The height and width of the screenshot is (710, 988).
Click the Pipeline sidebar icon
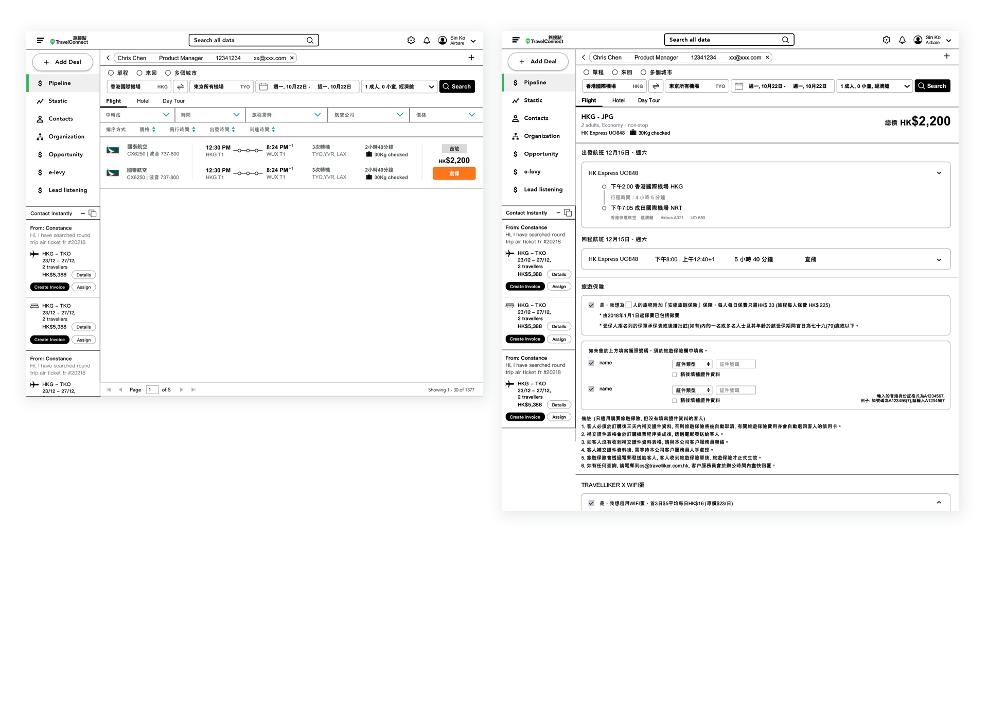(41, 83)
